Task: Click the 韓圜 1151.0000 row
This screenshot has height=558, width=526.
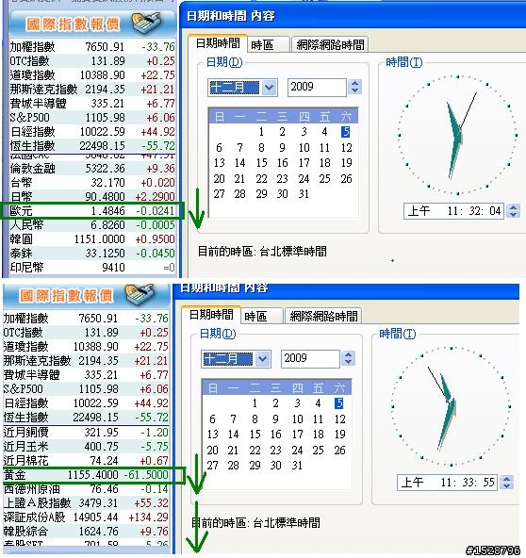Action: 92,239
